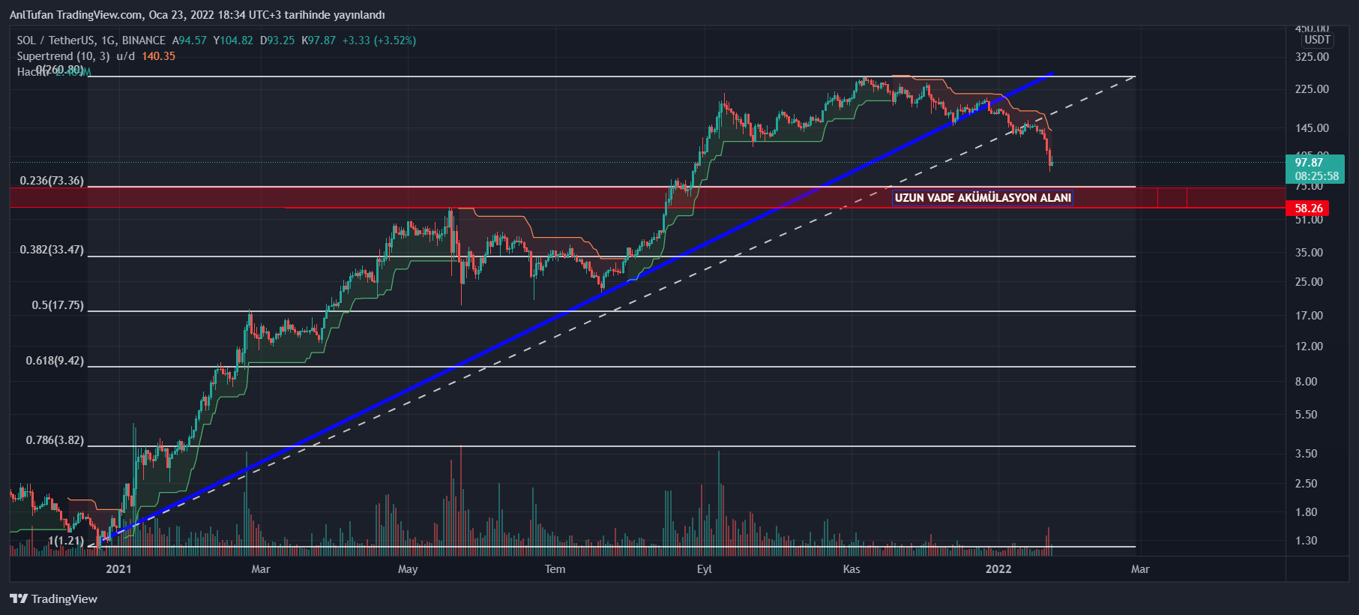Viewport: 1359px width, 615px height.
Task: Click the daily change +3.33 (+3.52%)
Action: 379,40
